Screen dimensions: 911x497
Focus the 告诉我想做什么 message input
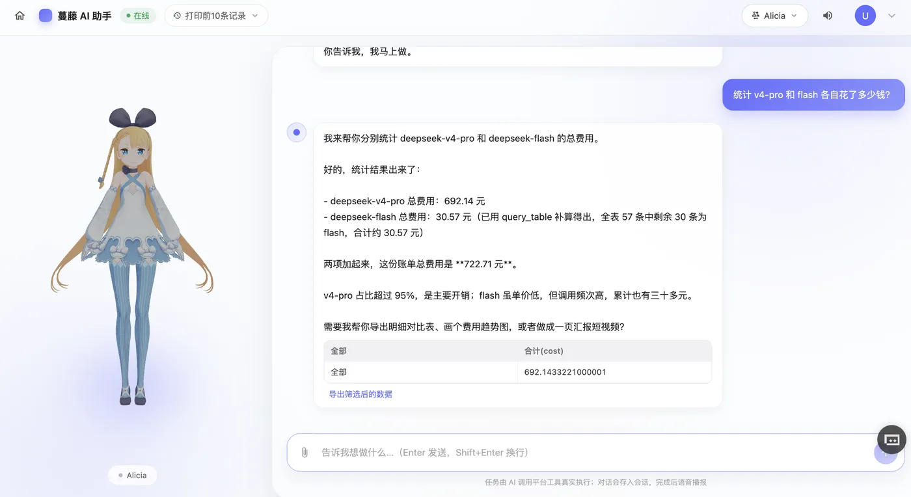point(595,452)
